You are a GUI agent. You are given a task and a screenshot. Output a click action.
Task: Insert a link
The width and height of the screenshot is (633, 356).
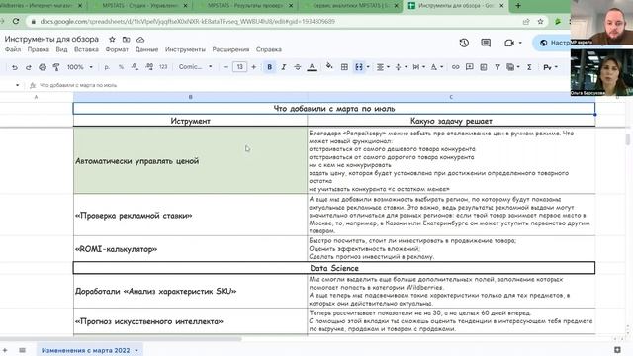point(455,67)
